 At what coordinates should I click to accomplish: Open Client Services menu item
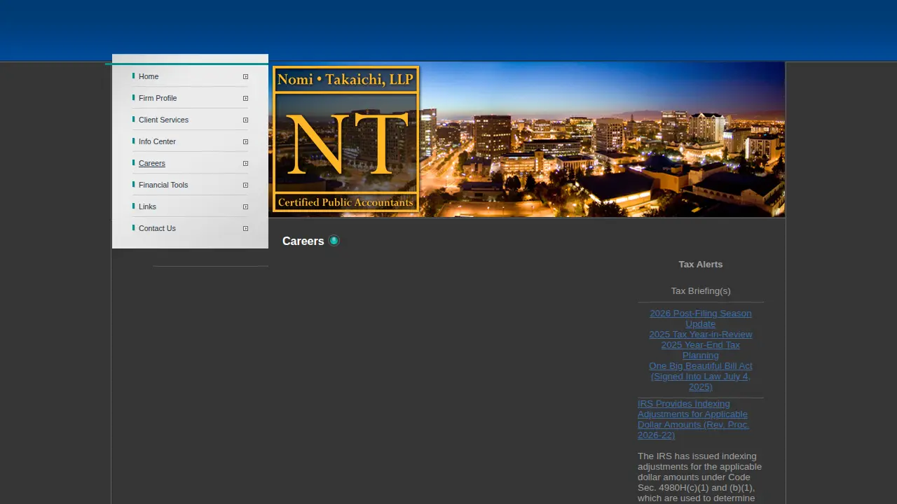[163, 120]
